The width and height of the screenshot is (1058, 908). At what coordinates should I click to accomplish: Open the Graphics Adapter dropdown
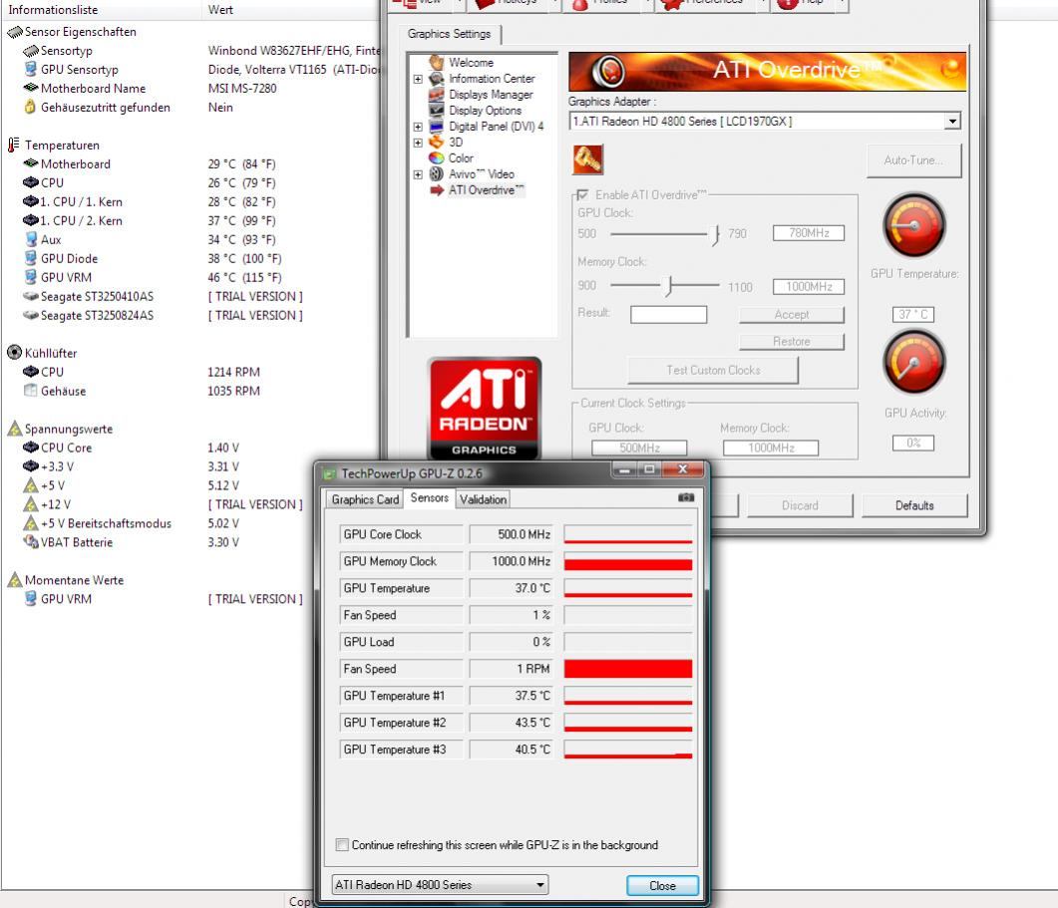point(952,122)
